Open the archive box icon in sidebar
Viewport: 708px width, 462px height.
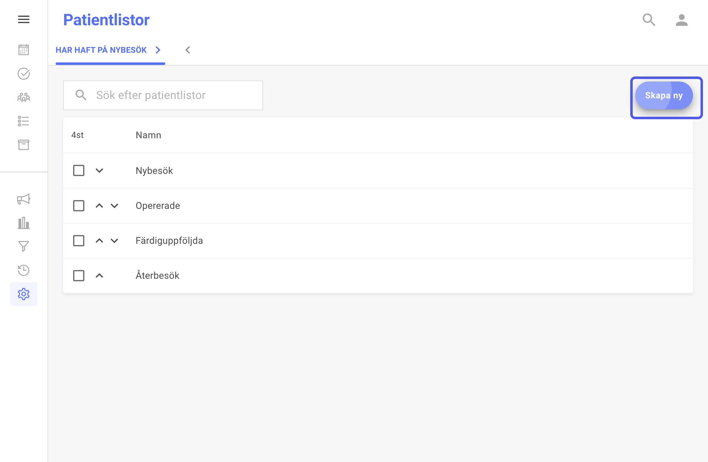(x=24, y=145)
